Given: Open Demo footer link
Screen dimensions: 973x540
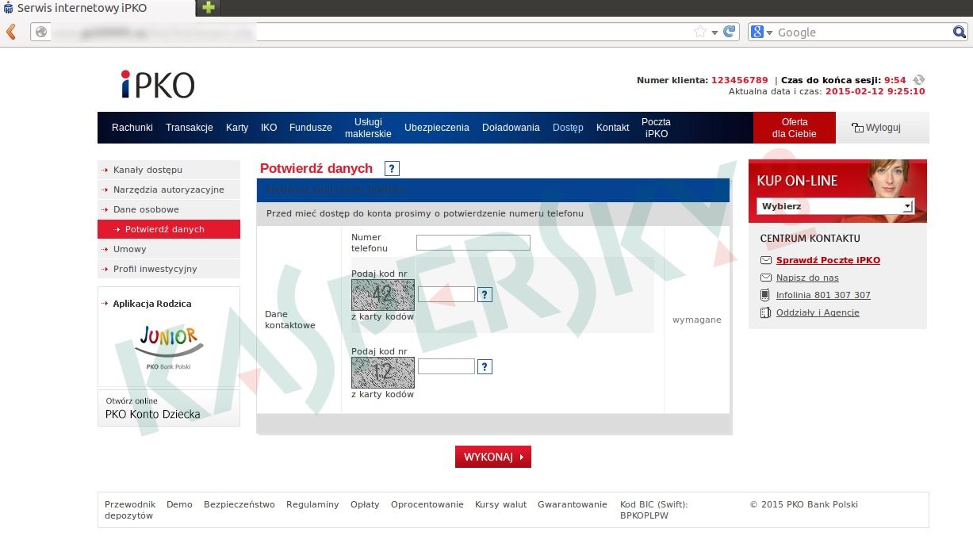Looking at the screenshot, I should point(179,504).
